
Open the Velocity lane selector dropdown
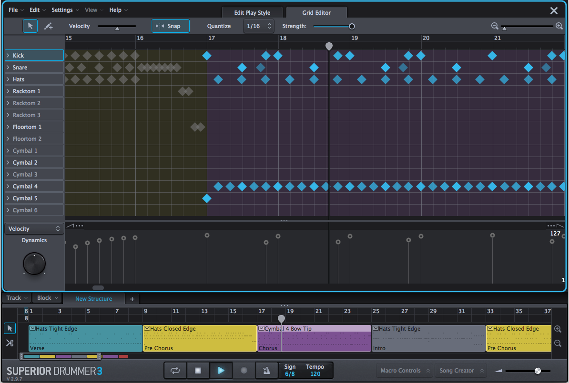(x=34, y=229)
